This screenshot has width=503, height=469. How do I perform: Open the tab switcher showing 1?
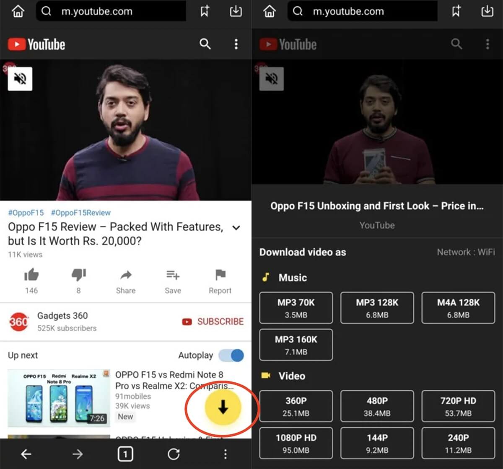(125, 454)
